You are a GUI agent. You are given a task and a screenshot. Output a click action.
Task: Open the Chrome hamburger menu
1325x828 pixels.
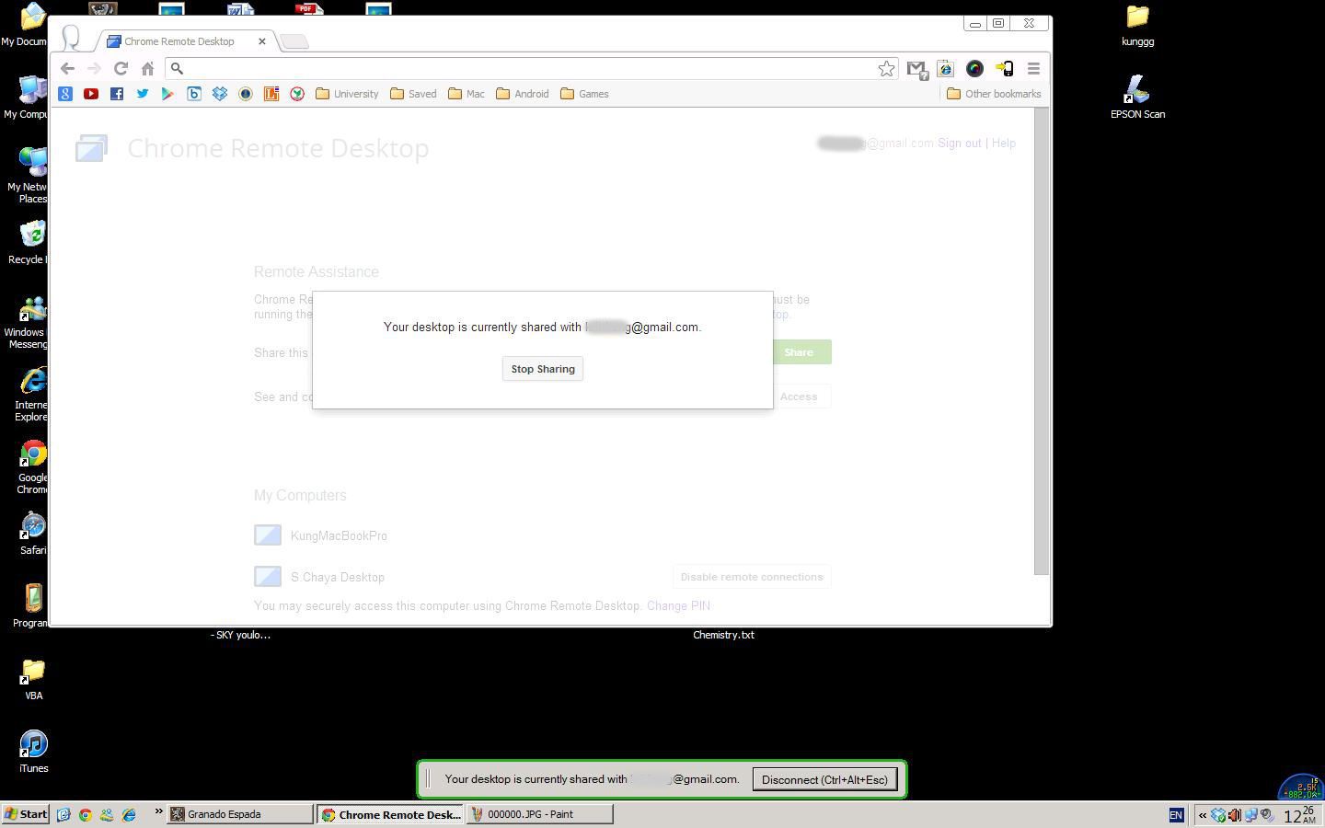pyautogui.click(x=1033, y=69)
